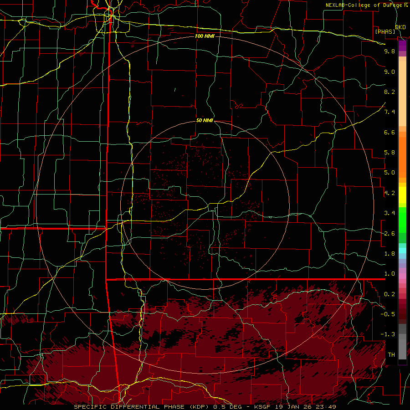
Task: Click the 7.4 legend value
Action: pos(389,112)
